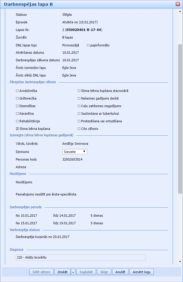Click the vertical scrollbar thumb
Image resolution: width=183 pixels, height=282 pixels.
point(180,118)
